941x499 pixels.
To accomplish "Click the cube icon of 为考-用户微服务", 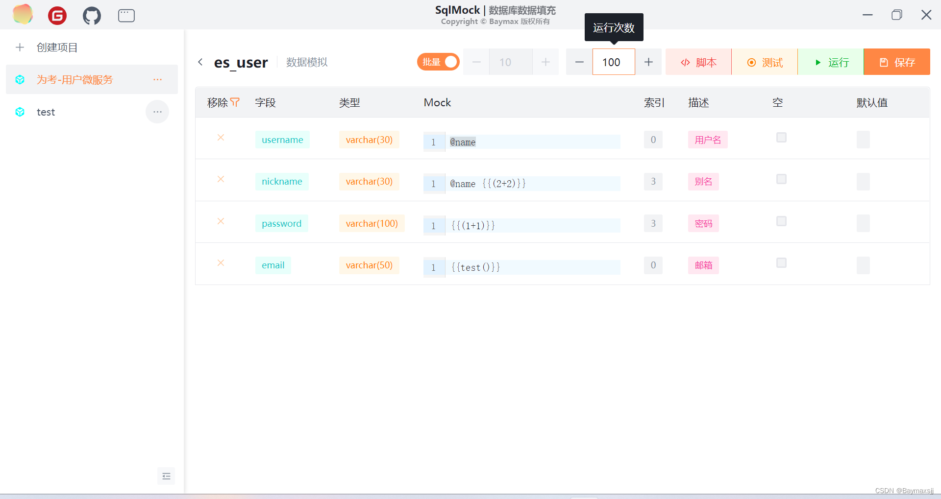I will [20, 79].
